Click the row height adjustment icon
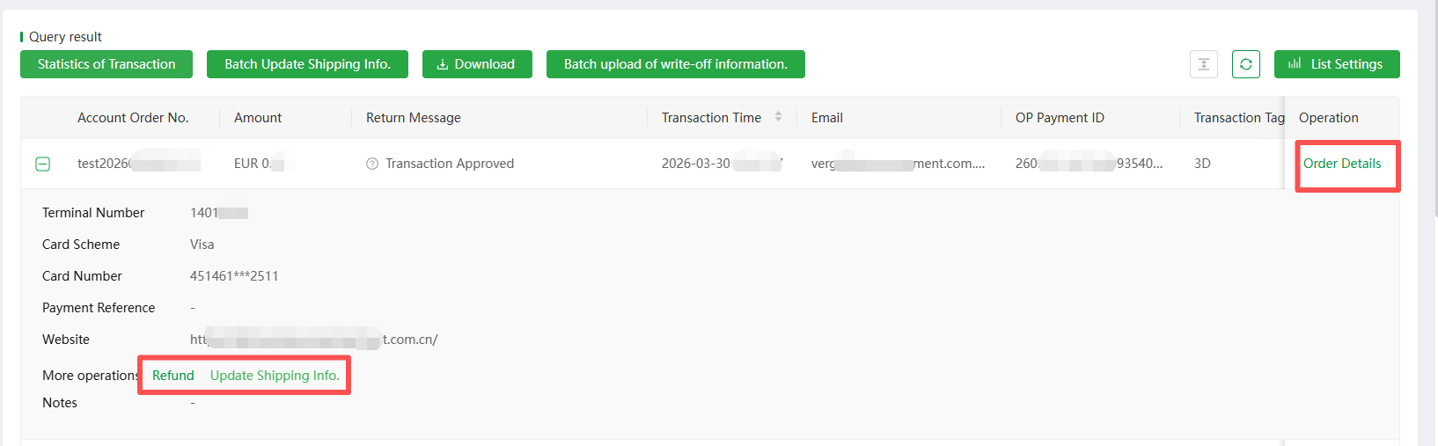Viewport: 1438px width, 446px height. pyautogui.click(x=1204, y=64)
